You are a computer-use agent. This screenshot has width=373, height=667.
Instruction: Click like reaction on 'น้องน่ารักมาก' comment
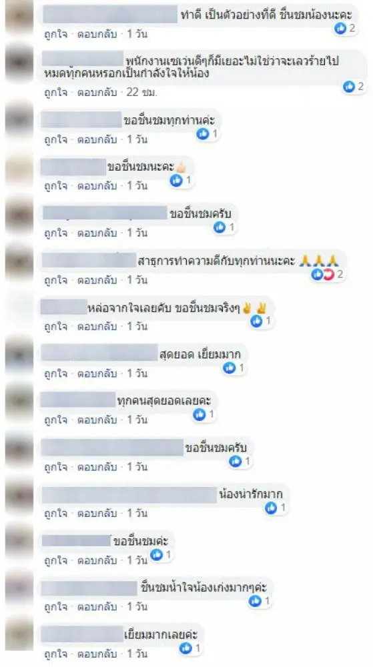[271, 508]
